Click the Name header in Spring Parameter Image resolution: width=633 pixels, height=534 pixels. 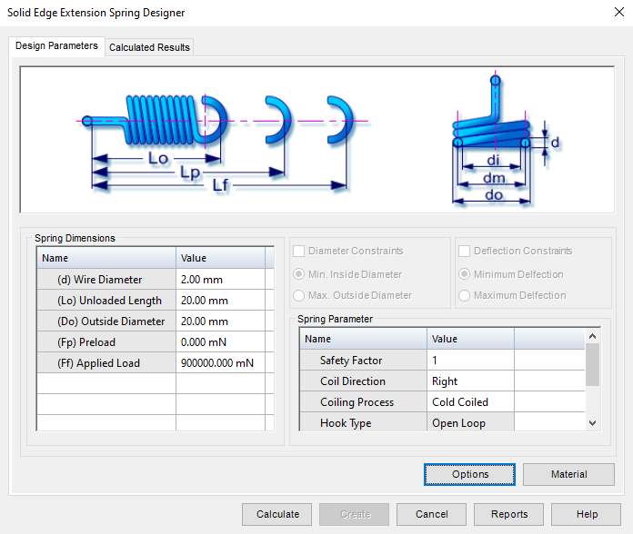pyautogui.click(x=363, y=339)
